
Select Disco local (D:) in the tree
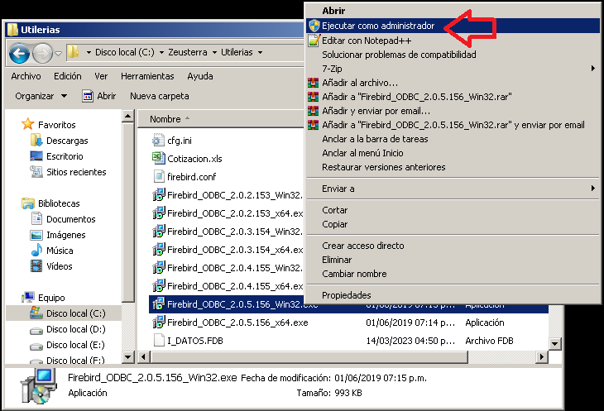75,329
